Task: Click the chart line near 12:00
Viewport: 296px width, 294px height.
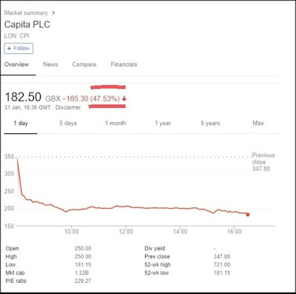Action: [x=126, y=206]
